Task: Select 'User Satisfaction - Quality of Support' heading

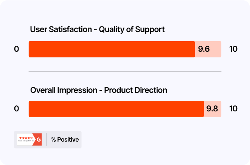Action: tap(97, 29)
